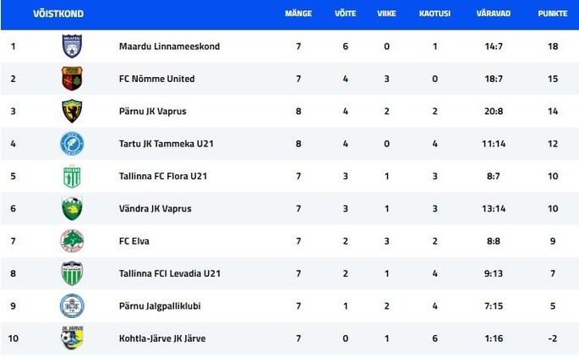
Task: Select Tallinna FCI Levadia U21 striped crest
Action: (72, 273)
